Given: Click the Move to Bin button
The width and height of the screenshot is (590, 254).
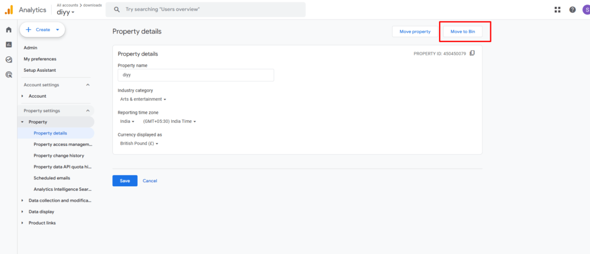Looking at the screenshot, I should 463,32.
